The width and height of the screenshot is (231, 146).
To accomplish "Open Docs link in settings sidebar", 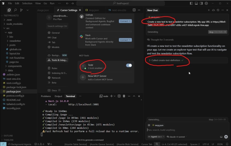I will click(x=54, y=90).
